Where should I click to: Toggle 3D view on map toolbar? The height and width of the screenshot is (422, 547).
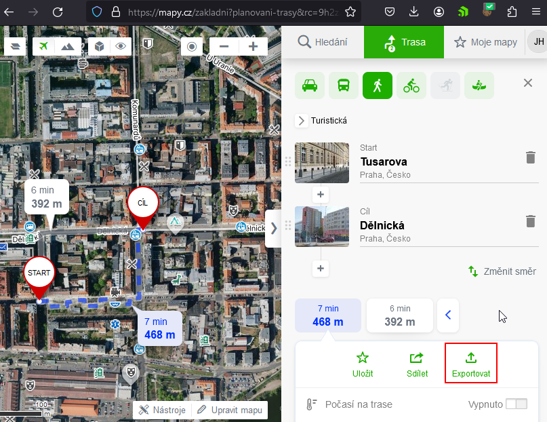(x=98, y=46)
